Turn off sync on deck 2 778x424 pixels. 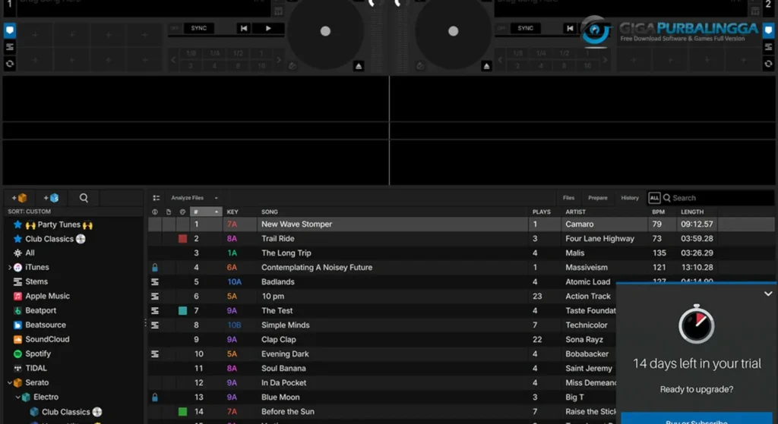501,28
